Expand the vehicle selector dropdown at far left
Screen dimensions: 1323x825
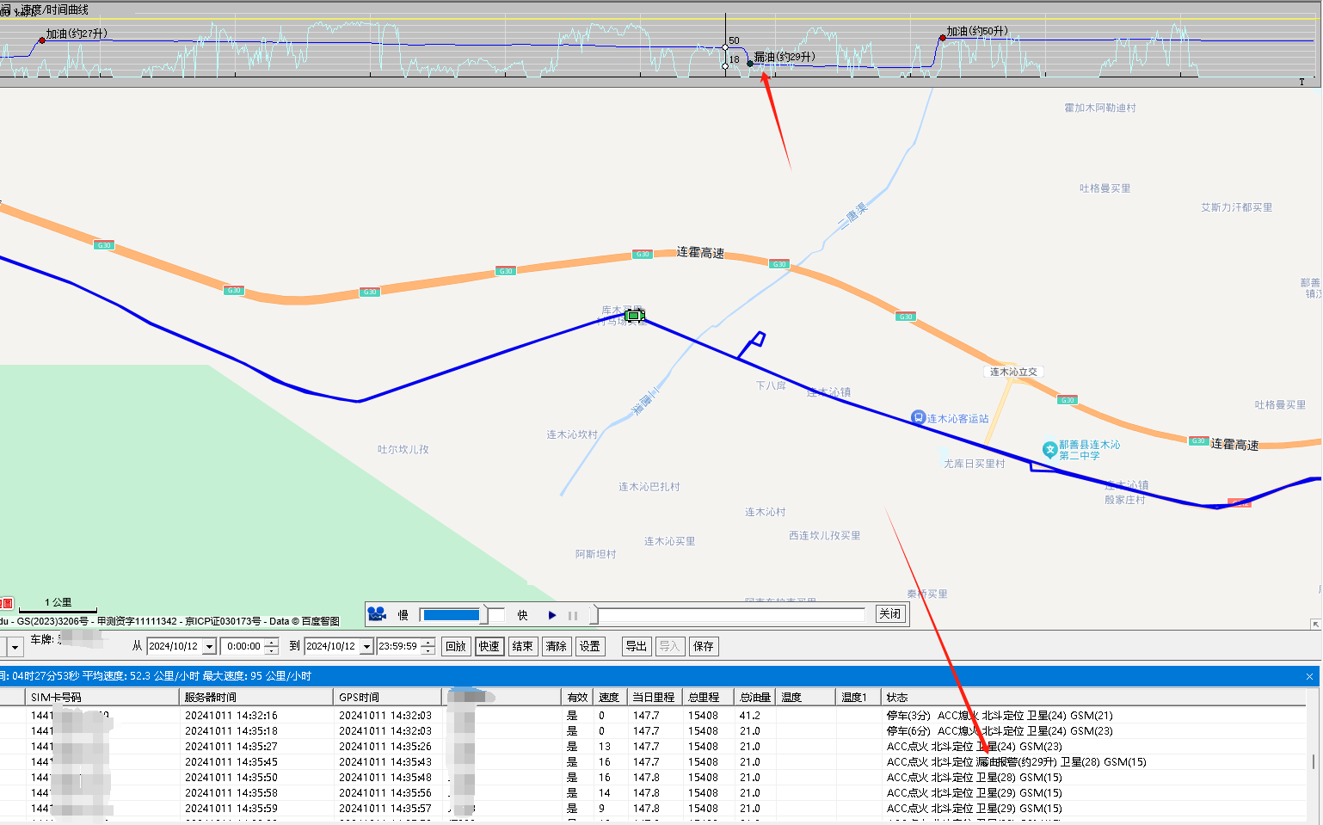click(15, 647)
